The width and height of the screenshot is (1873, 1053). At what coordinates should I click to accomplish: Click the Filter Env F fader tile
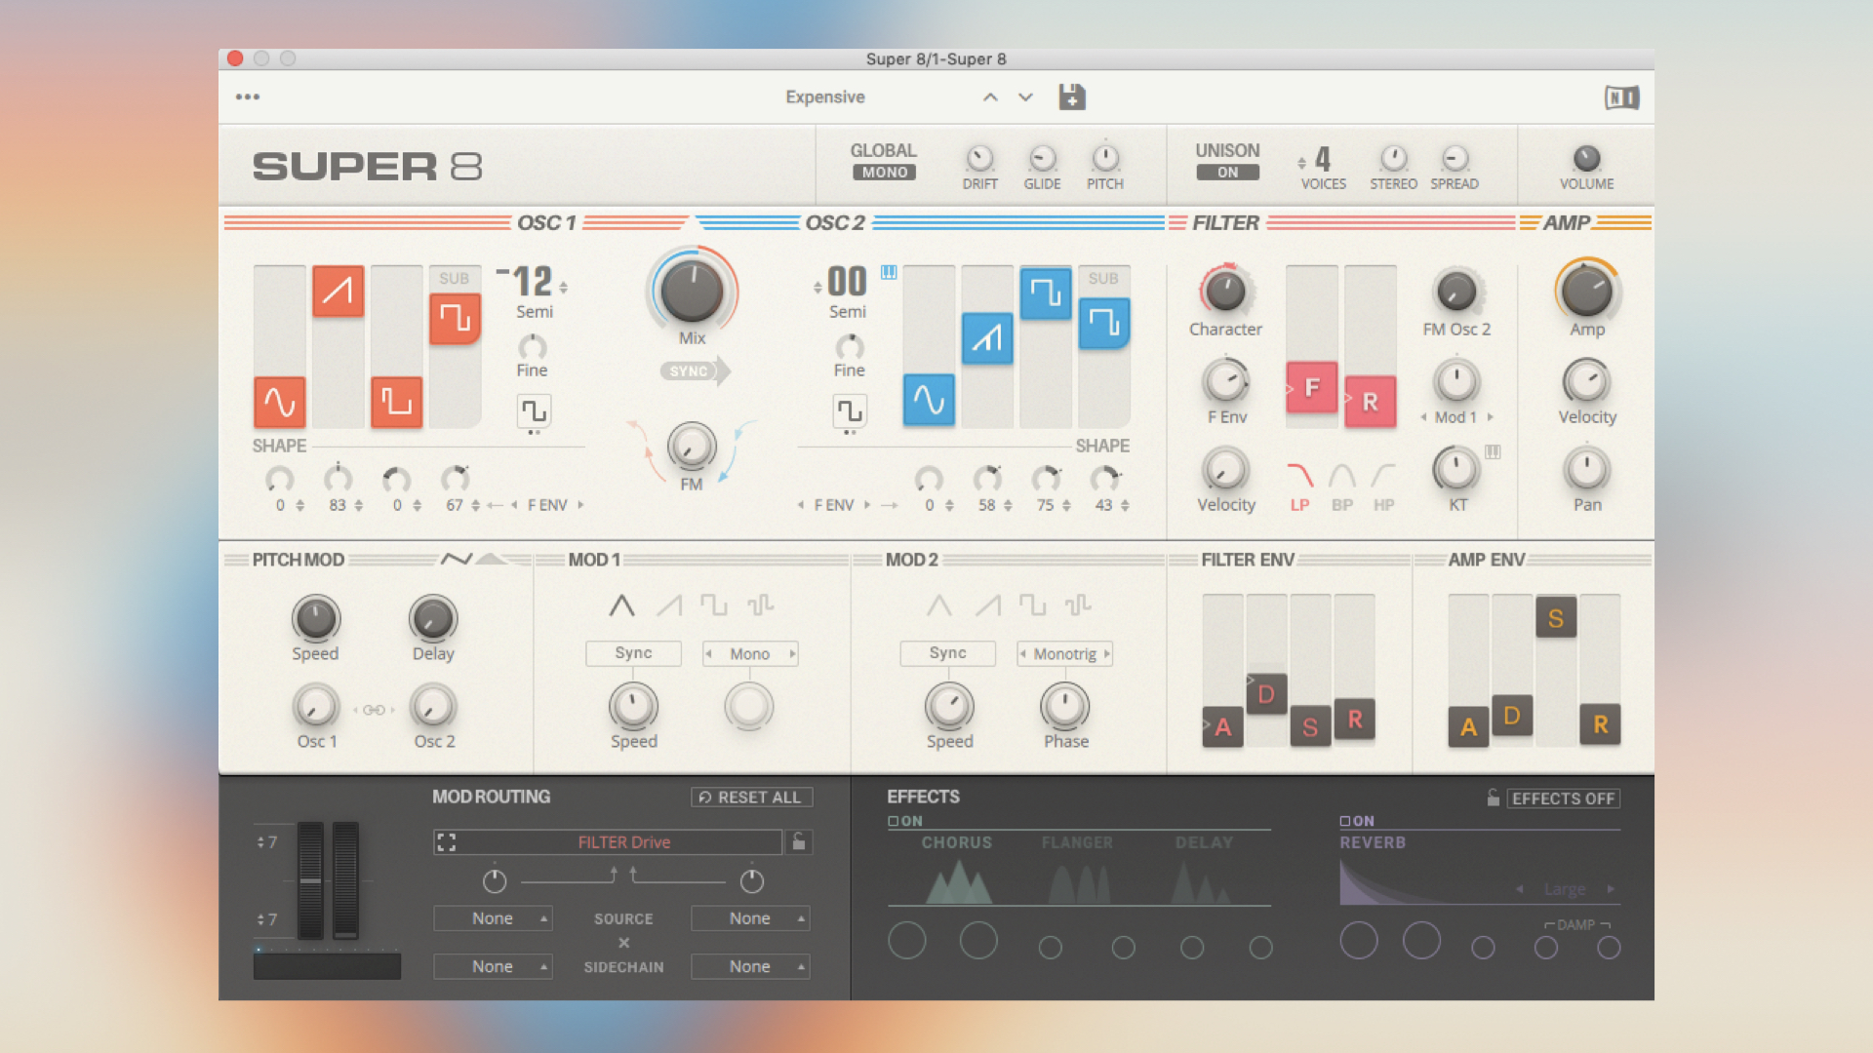(x=1312, y=387)
